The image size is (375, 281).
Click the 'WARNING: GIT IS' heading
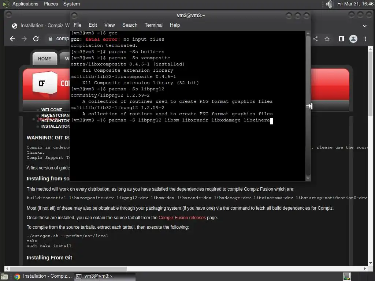(x=48, y=138)
